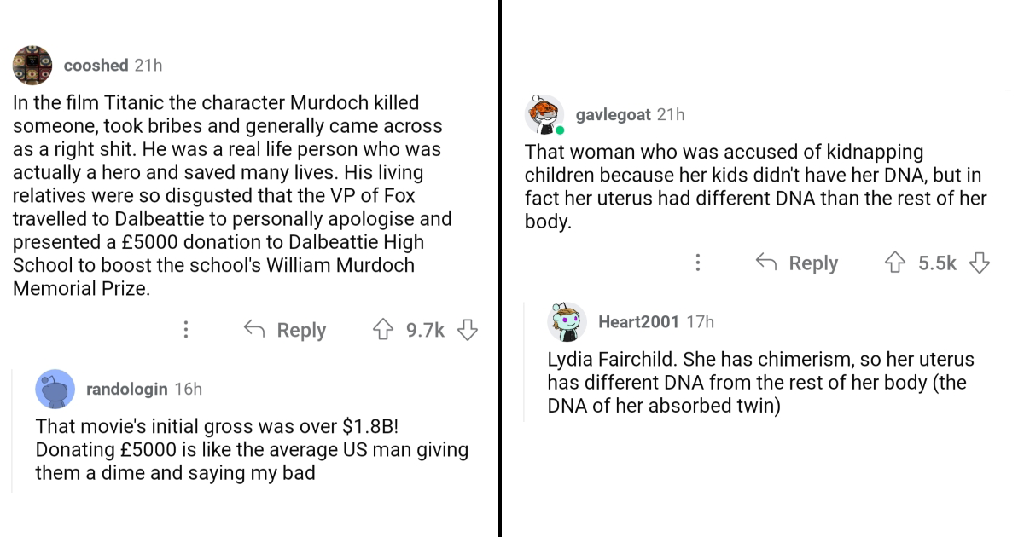
Task: Upvote gavlegoat's DNA comment
Action: [894, 263]
